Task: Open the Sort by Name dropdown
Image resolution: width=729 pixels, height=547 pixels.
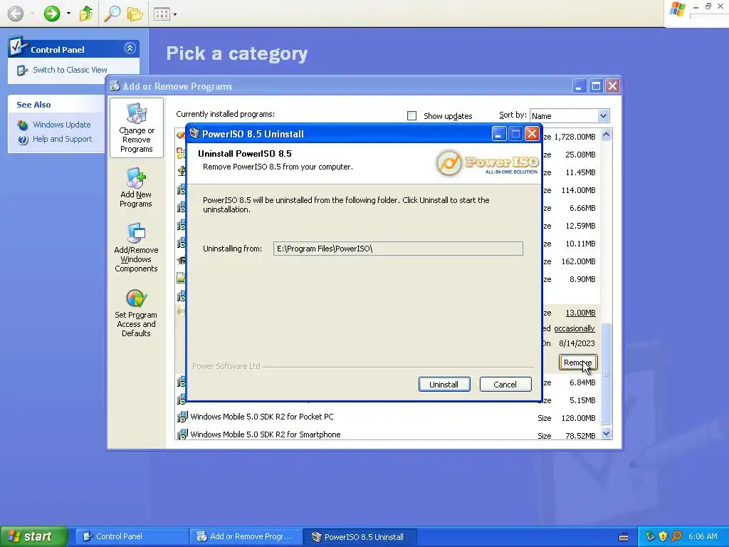Action: (603, 116)
